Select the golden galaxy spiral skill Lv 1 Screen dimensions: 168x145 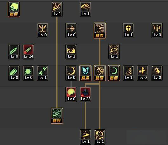pos(114,52)
